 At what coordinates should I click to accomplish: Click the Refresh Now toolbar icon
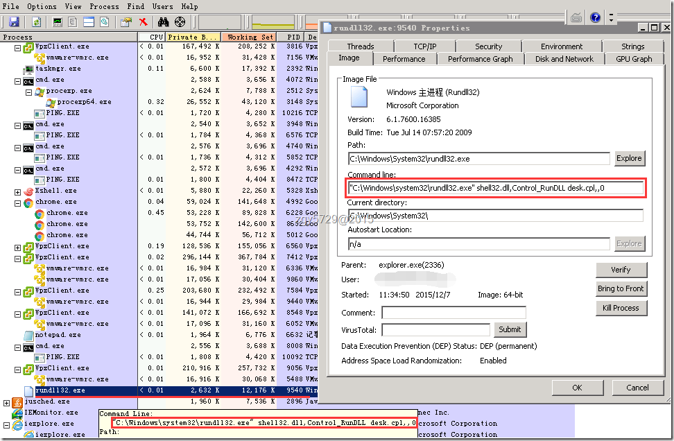coord(35,22)
